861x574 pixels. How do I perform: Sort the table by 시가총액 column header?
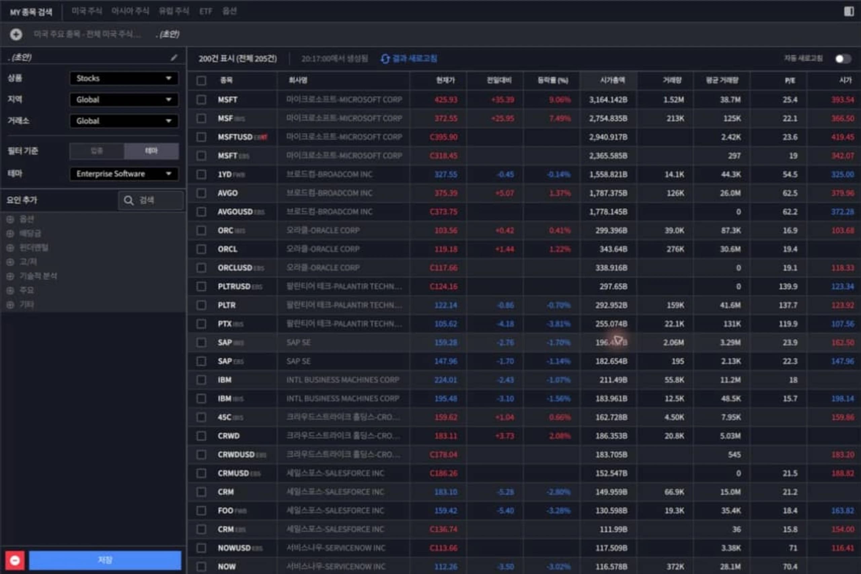pos(612,80)
